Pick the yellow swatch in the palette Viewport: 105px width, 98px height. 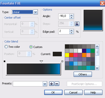67,55
